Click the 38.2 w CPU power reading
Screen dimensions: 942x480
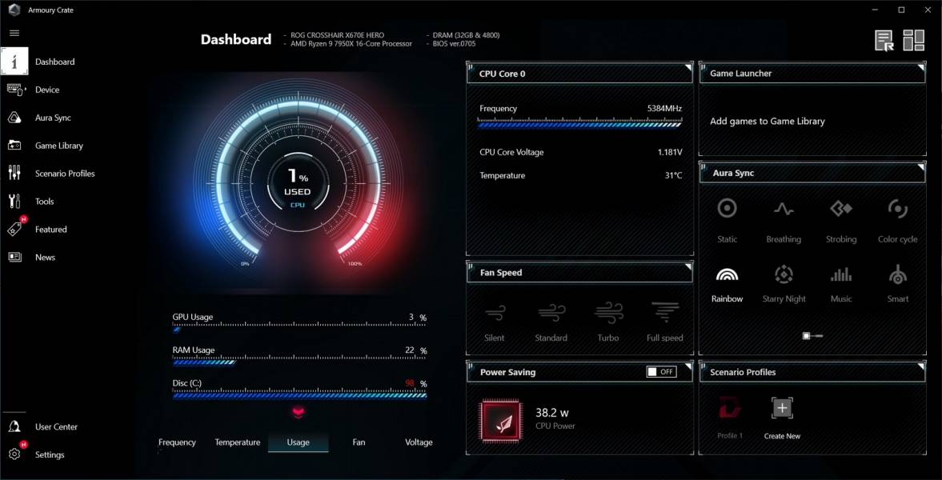[x=552, y=413]
